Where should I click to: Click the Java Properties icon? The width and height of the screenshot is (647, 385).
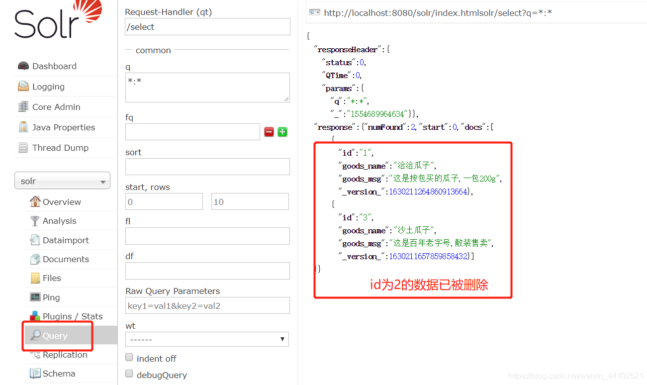[23, 127]
